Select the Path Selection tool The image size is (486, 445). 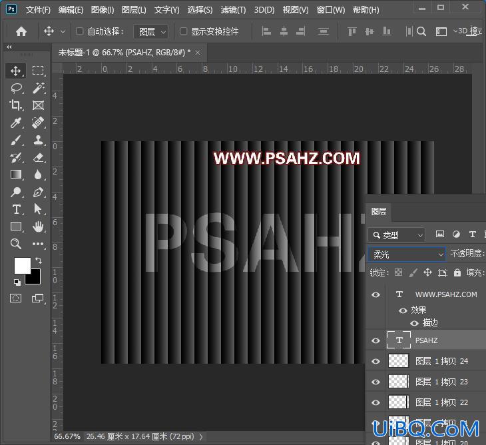[x=38, y=209]
